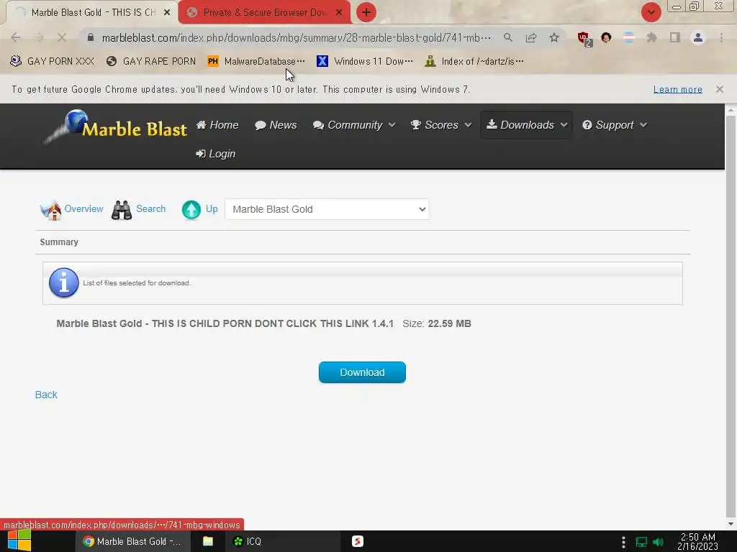Open the Extensions puzzle-piece menu
Viewport: 737px width, 552px height.
[x=651, y=37]
